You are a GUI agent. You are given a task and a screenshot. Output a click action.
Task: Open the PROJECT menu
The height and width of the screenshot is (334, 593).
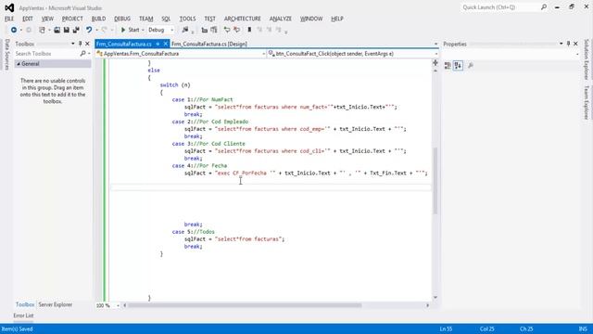[x=72, y=19]
